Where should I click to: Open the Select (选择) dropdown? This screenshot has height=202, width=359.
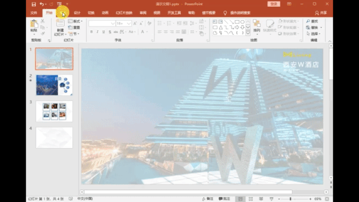click(313, 34)
